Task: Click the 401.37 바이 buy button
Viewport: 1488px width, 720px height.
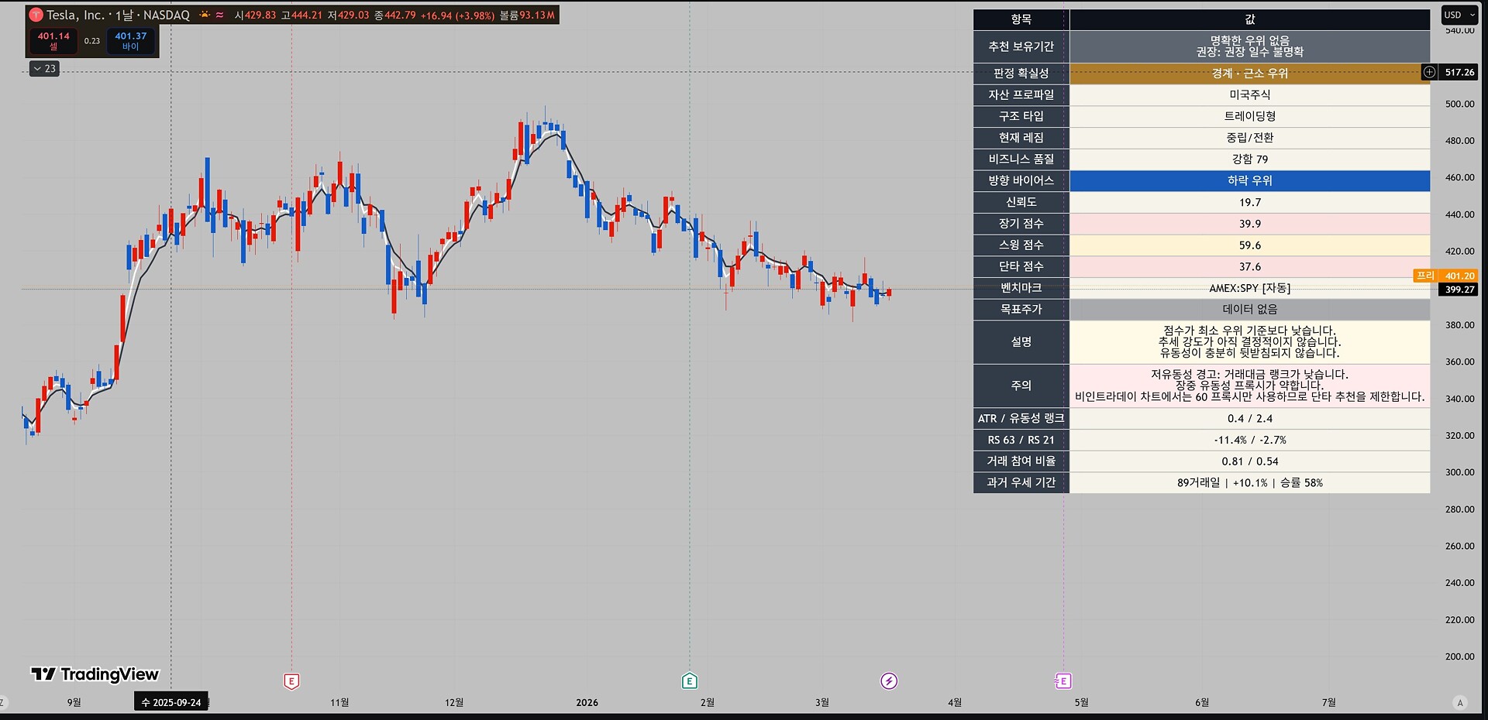Action: [x=131, y=41]
